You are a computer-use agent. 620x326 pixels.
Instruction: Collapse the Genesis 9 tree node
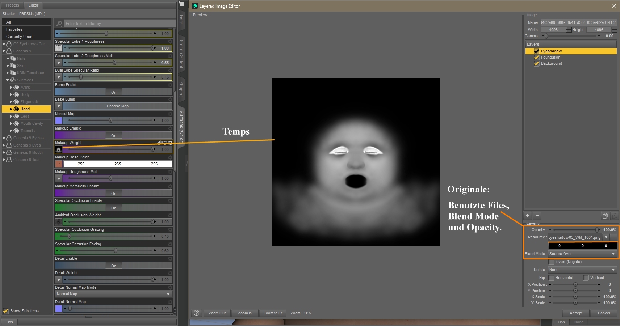pyautogui.click(x=4, y=51)
